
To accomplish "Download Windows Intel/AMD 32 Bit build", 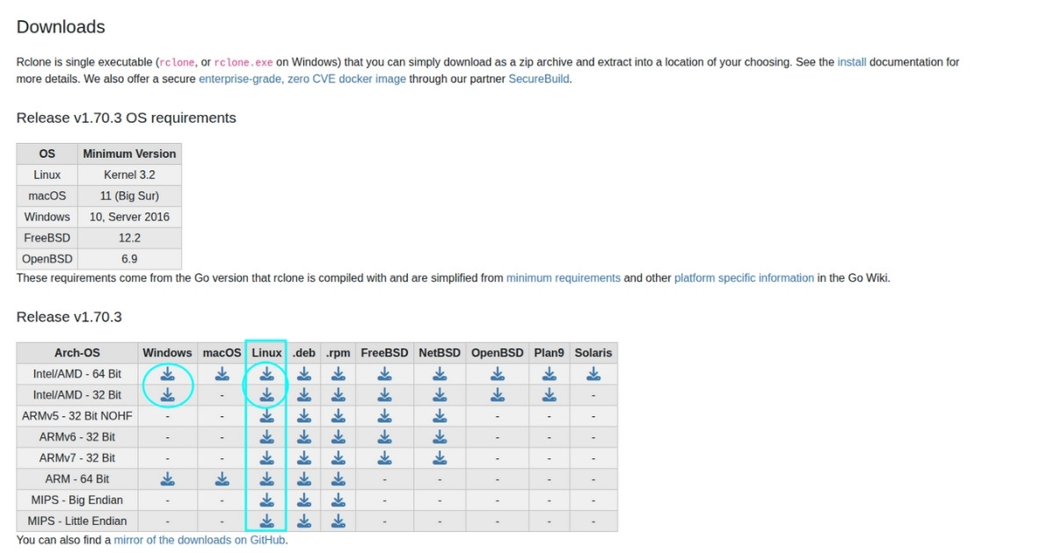I will tap(167, 395).
